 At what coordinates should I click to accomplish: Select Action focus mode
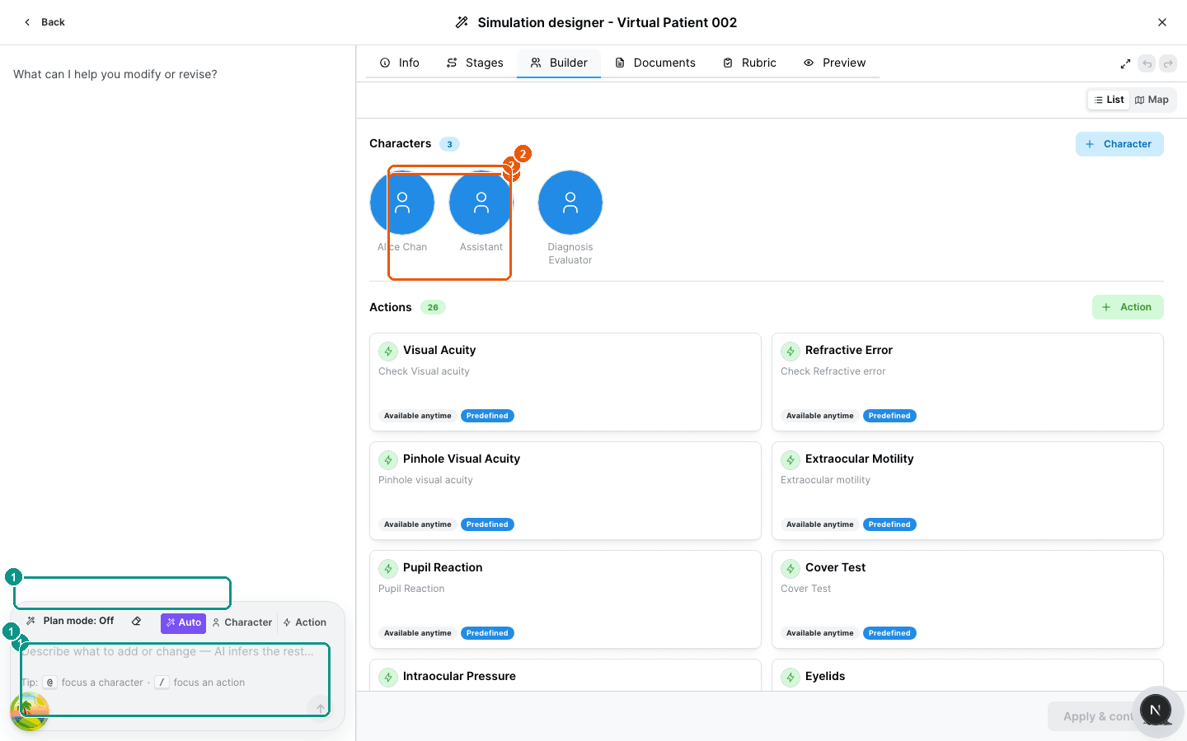coord(304,622)
